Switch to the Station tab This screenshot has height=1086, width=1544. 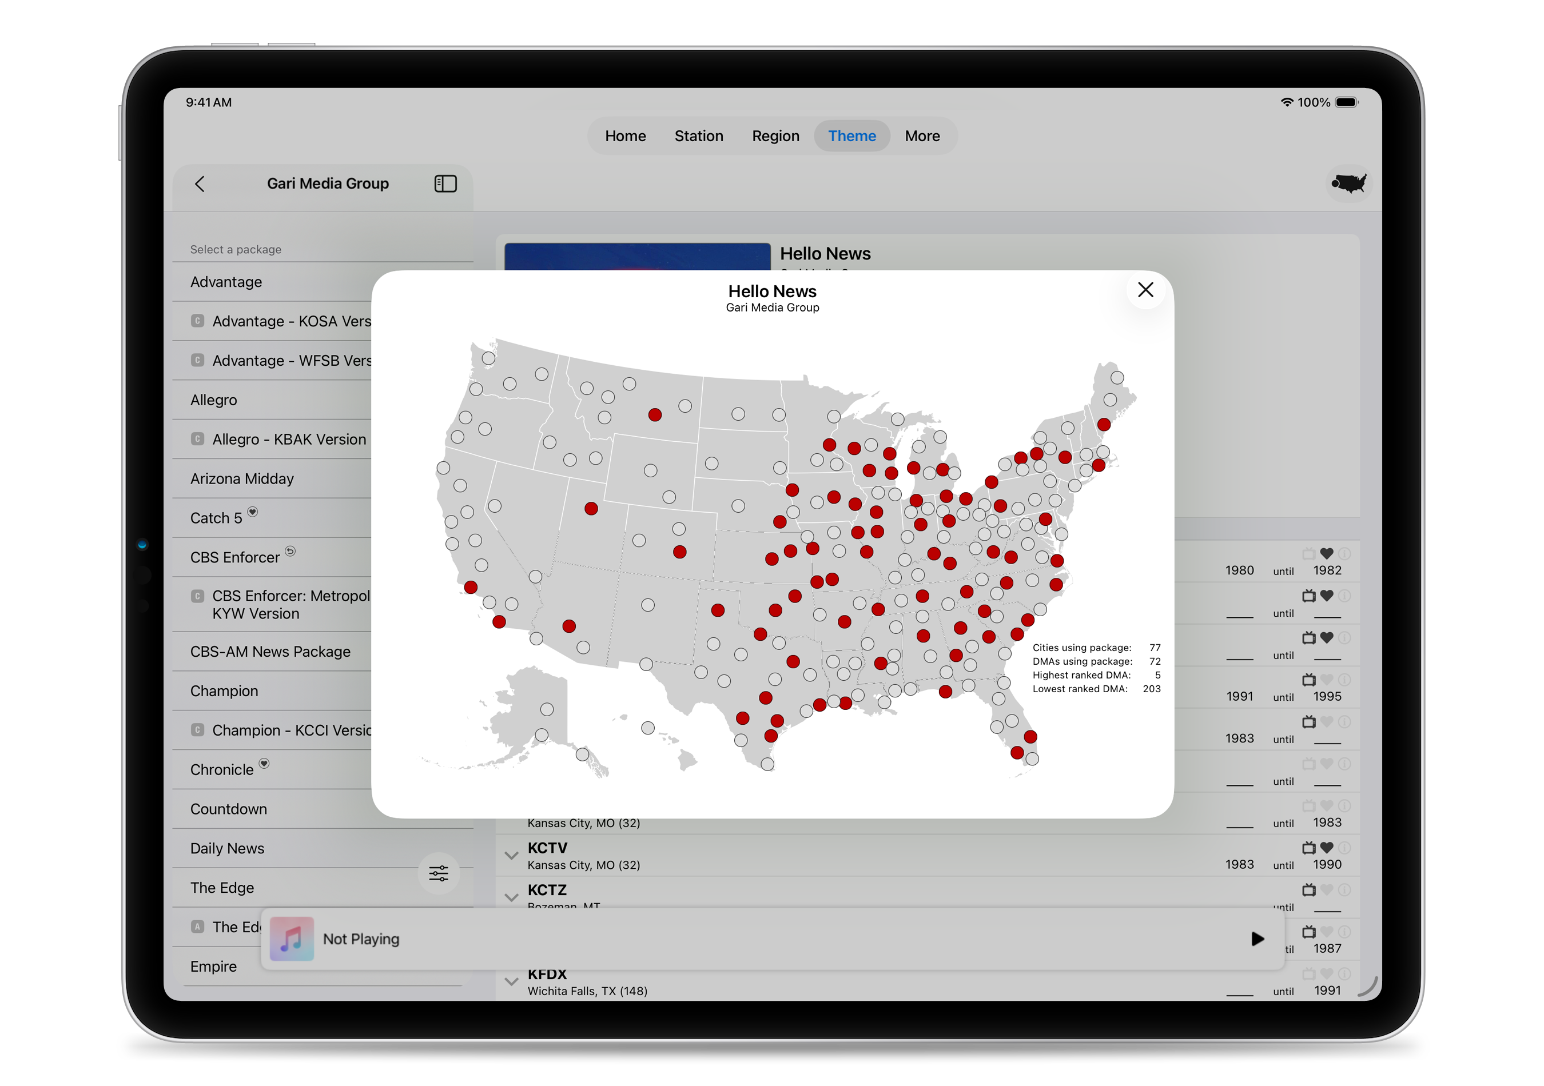pyautogui.click(x=698, y=137)
